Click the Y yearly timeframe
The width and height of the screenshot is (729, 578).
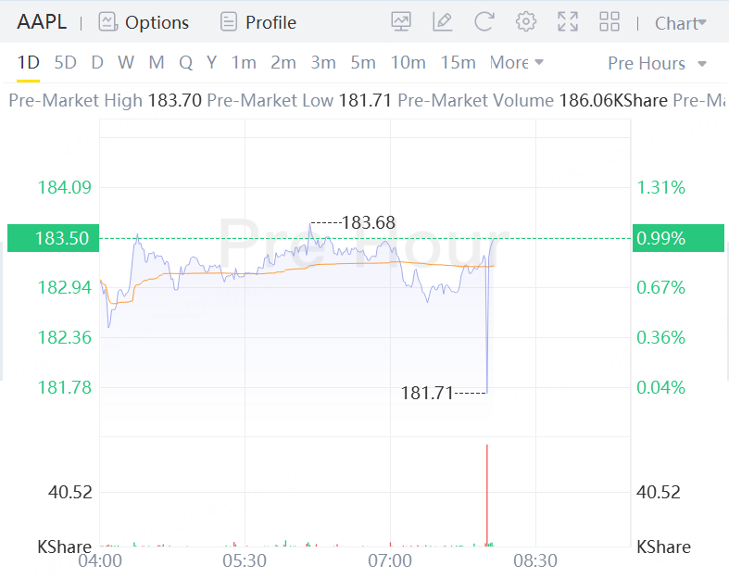[212, 63]
